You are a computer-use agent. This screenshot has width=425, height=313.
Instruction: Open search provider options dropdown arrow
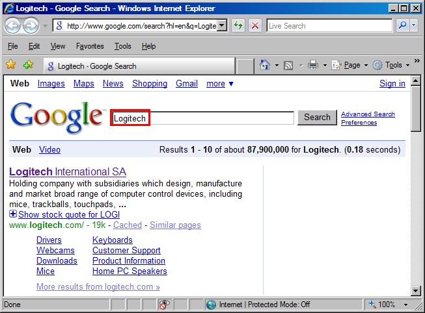click(x=414, y=26)
